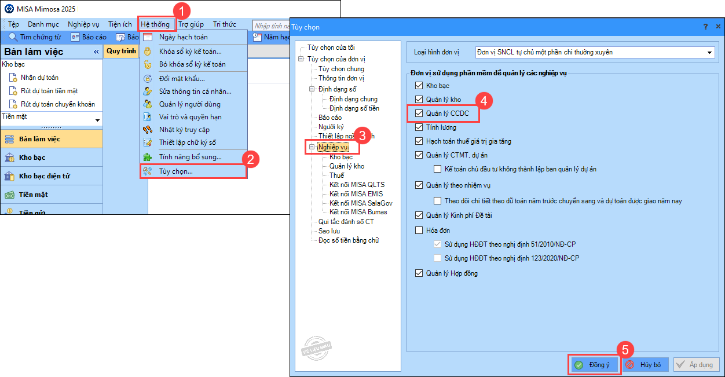Open Nhật ký truy cập log entry
This screenshot has width=725, height=377.
click(x=193, y=130)
